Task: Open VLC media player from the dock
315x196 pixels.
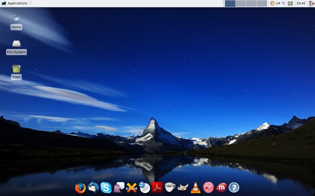Action: pos(195,188)
